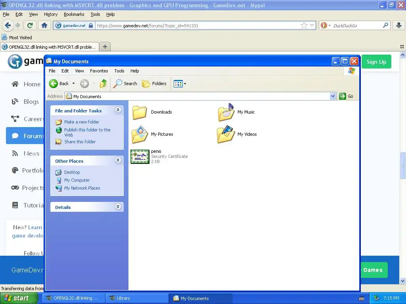The image size is (406, 304).
Task: Open Help menu in Mypal browser
Action: [x=110, y=14]
